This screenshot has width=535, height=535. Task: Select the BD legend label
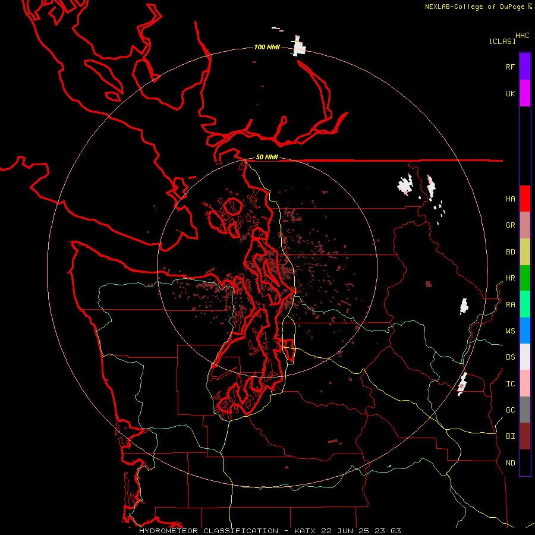pos(510,252)
